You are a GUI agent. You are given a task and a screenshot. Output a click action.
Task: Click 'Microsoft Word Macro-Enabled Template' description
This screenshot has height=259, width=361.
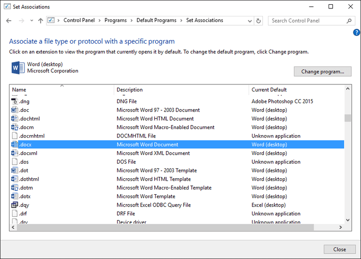tap(164, 188)
